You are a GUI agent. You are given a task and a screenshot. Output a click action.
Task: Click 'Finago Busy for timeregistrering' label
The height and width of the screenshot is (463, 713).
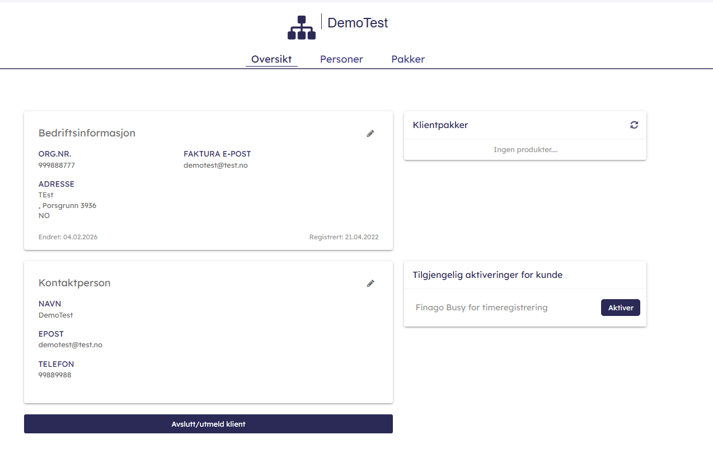click(x=481, y=308)
